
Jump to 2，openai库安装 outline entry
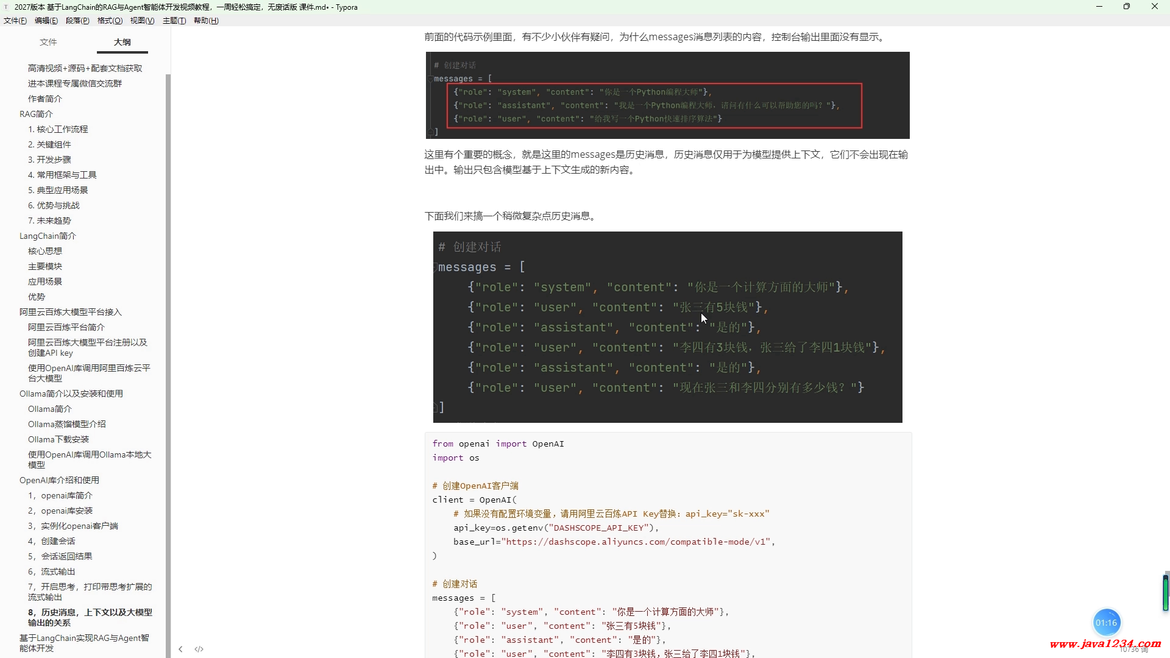(60, 511)
